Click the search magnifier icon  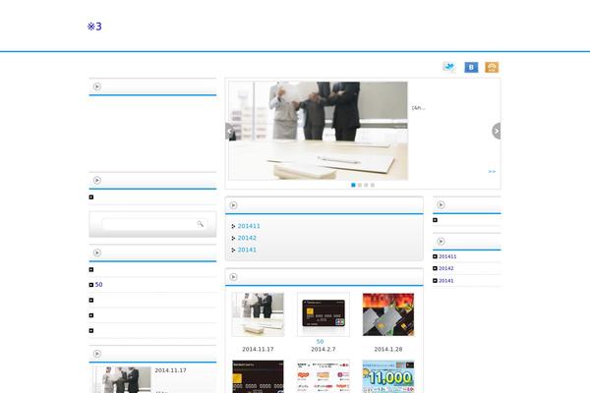[x=201, y=224]
